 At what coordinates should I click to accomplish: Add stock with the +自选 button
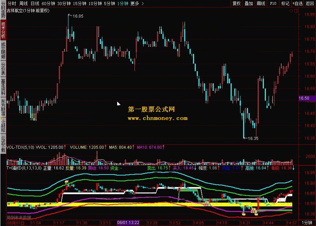point(297,3)
